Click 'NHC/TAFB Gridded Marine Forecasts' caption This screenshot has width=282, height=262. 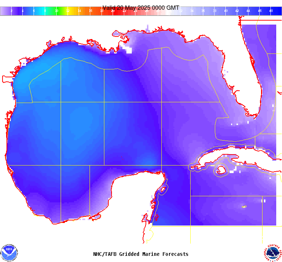141,254
